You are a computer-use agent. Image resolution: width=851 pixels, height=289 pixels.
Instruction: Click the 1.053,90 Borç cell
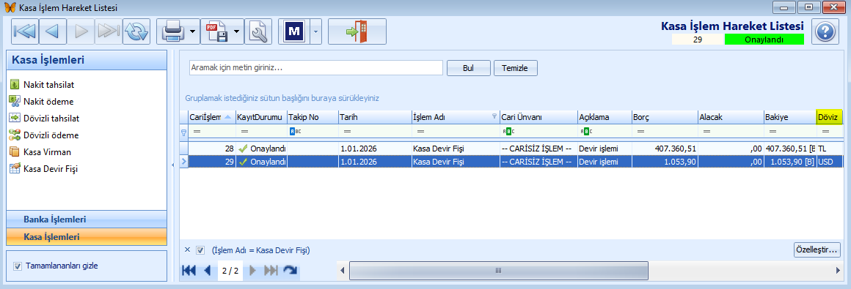tap(665, 161)
